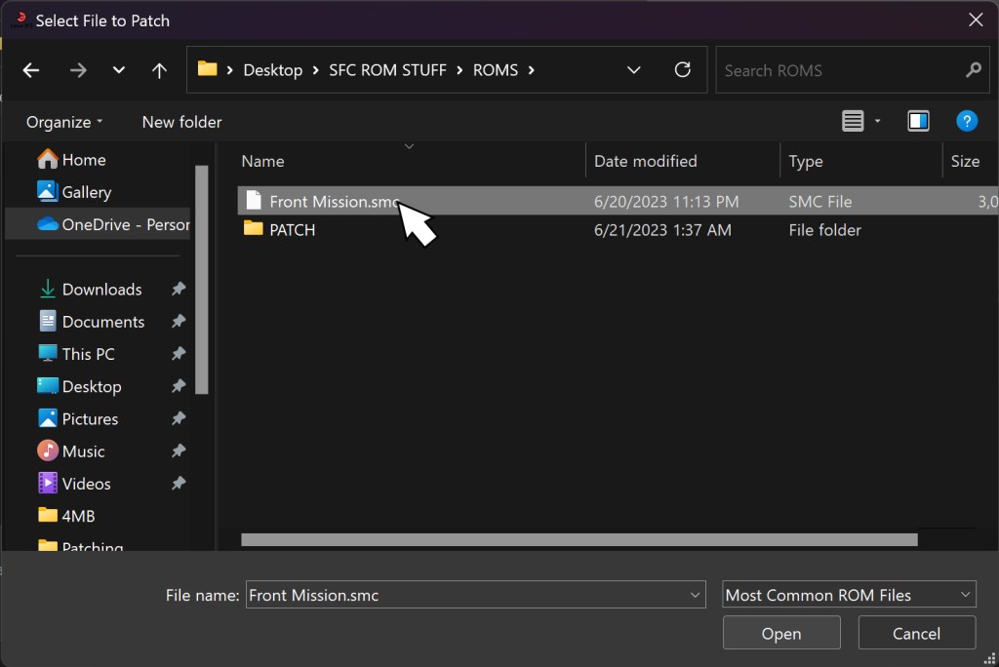Click SFC ROM STUFF in breadcrumb path

click(387, 70)
